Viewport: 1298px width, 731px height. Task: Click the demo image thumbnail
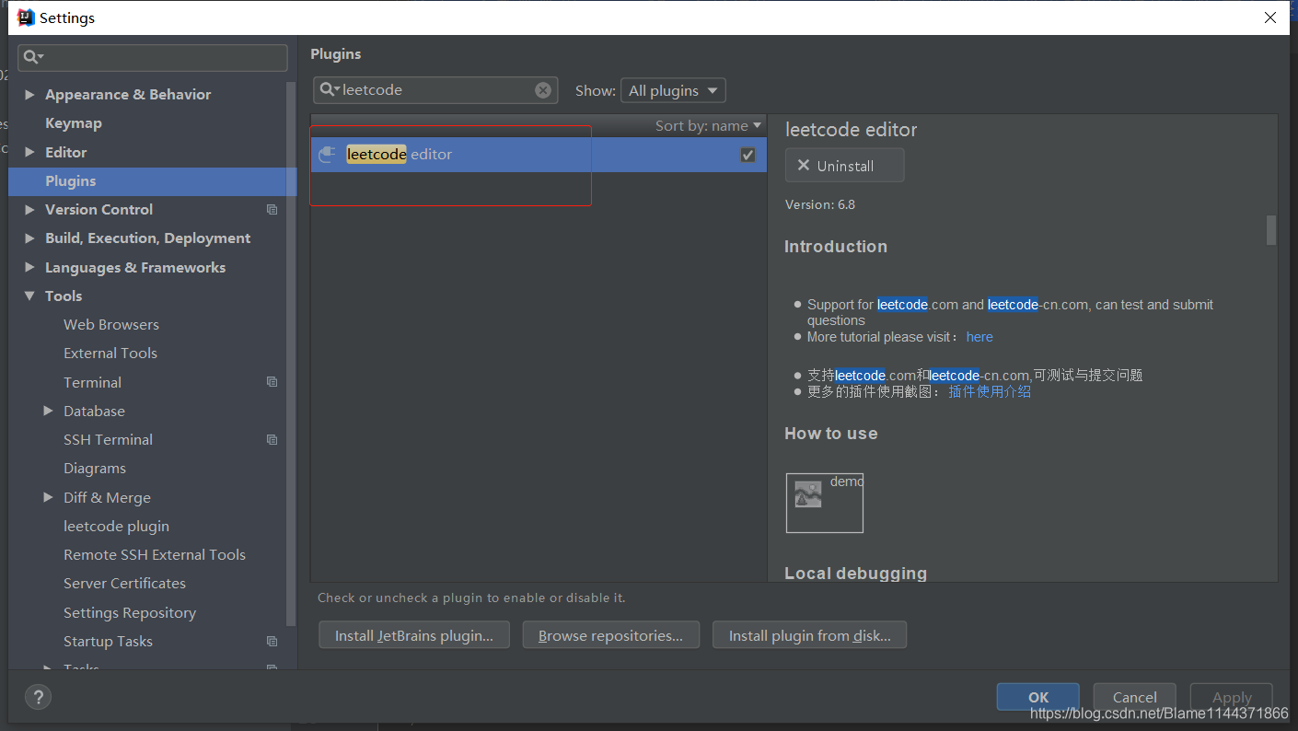pos(825,503)
